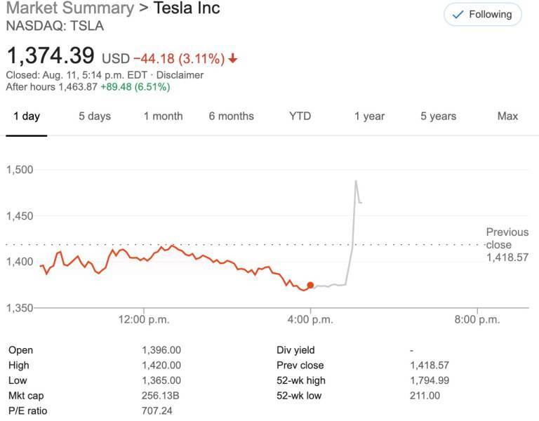Click the Previous close label on chart
Image resolution: width=539 pixels, height=421 pixels.
(507, 239)
